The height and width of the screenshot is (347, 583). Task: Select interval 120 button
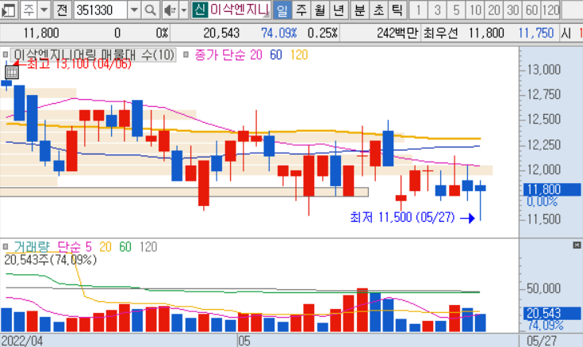pos(551,10)
